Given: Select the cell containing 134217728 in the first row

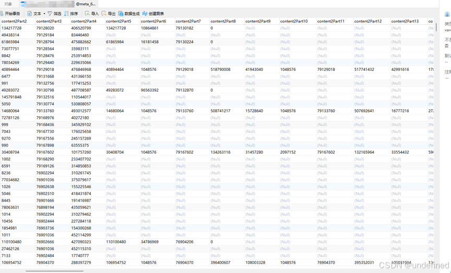Looking at the screenshot, I should click(12, 28).
